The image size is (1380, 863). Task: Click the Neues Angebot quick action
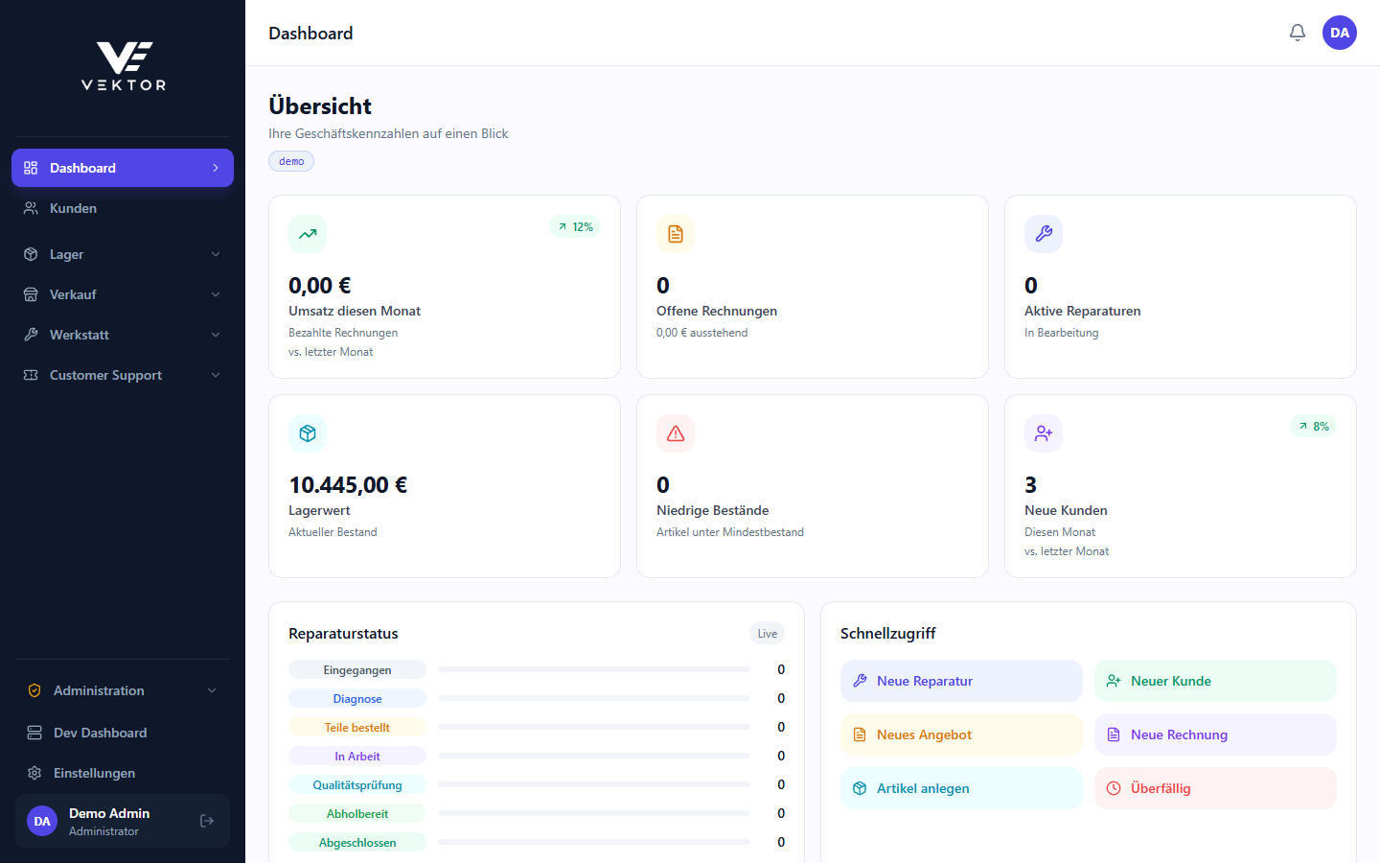[x=961, y=735]
